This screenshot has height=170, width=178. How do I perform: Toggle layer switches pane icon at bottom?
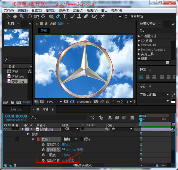(5, 165)
